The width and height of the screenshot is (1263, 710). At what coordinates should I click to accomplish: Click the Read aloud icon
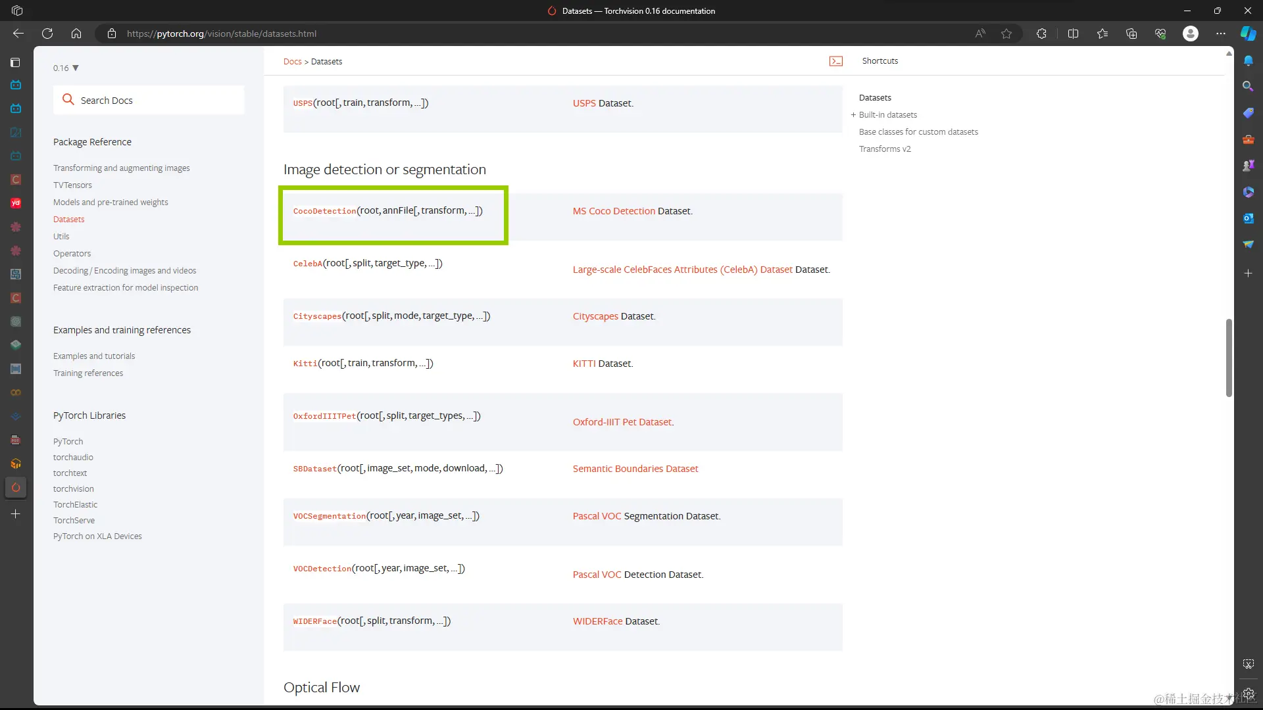(980, 34)
